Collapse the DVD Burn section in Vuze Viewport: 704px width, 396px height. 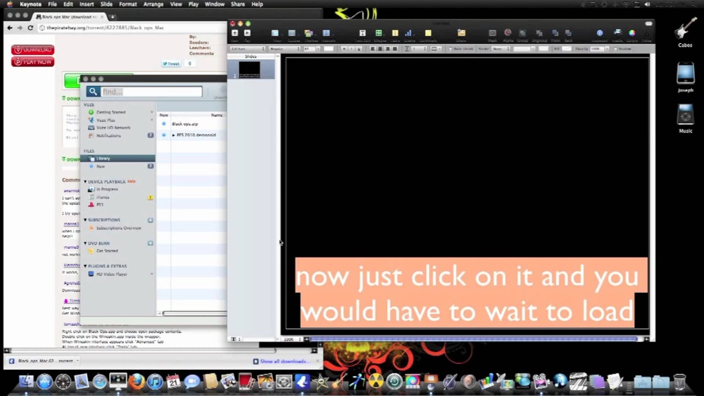(85, 243)
